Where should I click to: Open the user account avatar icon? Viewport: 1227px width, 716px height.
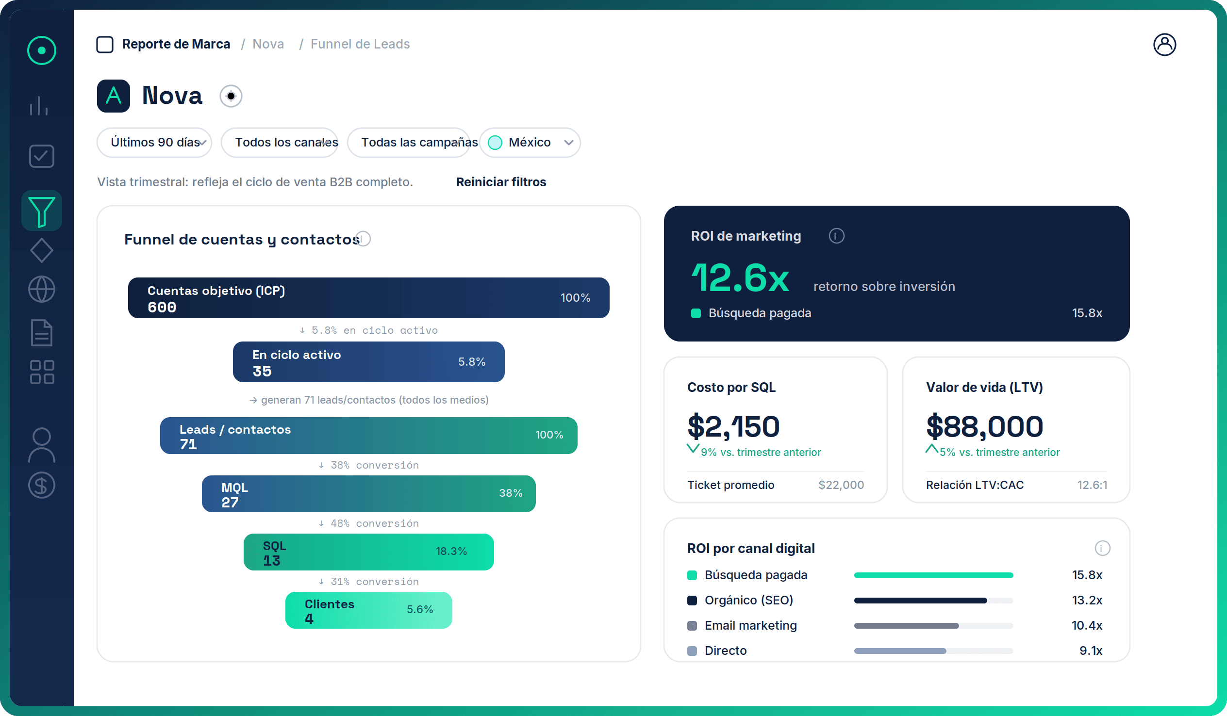[1164, 45]
